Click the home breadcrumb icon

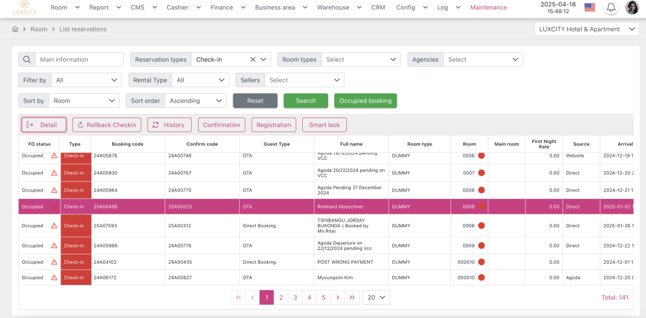point(15,29)
